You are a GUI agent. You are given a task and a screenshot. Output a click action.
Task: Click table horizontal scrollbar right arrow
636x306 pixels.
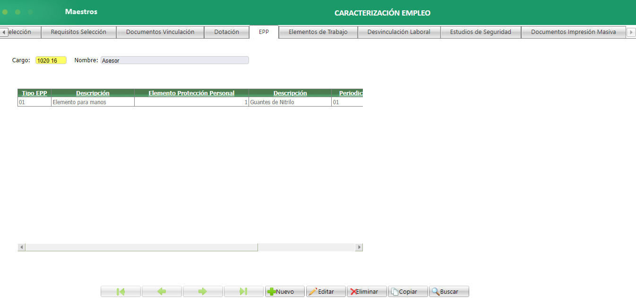click(x=359, y=247)
